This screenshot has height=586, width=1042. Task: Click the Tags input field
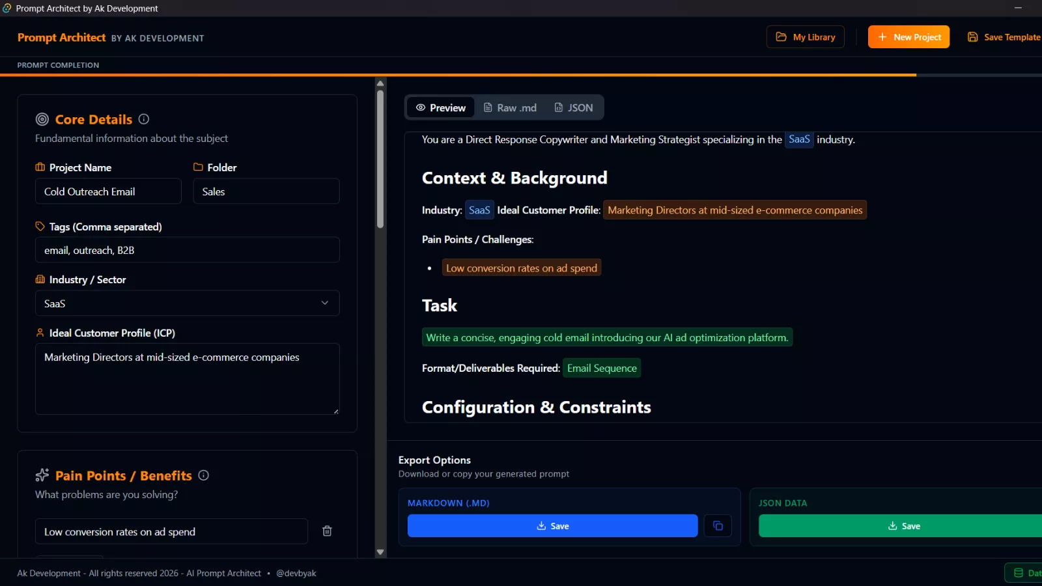point(187,250)
